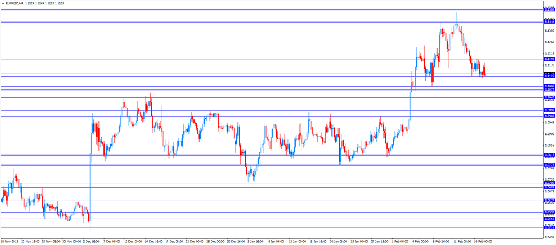Click the 1.0720 price scale value

pyautogui.click(x=550, y=180)
